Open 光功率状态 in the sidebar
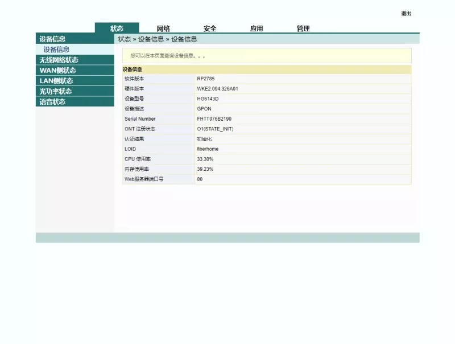455x344 pixels. point(55,91)
